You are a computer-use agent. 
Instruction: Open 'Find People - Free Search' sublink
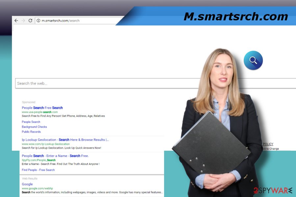[x=38, y=170]
